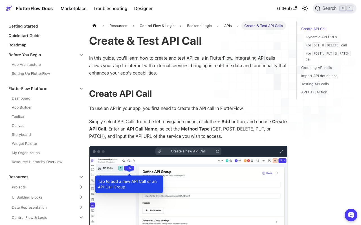Click the Resources breadcrumb

(118, 26)
